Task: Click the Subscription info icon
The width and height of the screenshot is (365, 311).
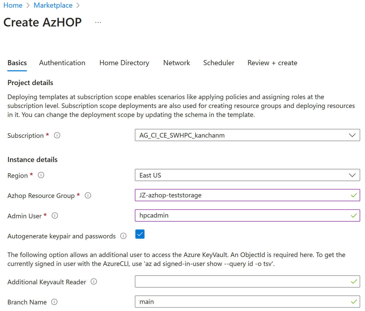Action: tap(57, 135)
